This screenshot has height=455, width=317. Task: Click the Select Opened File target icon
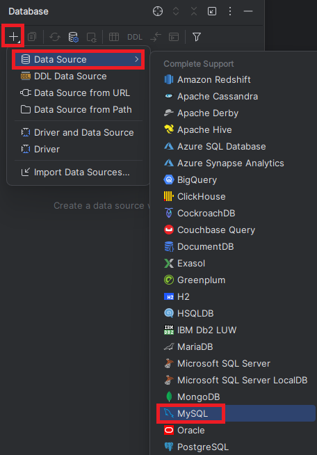158,11
